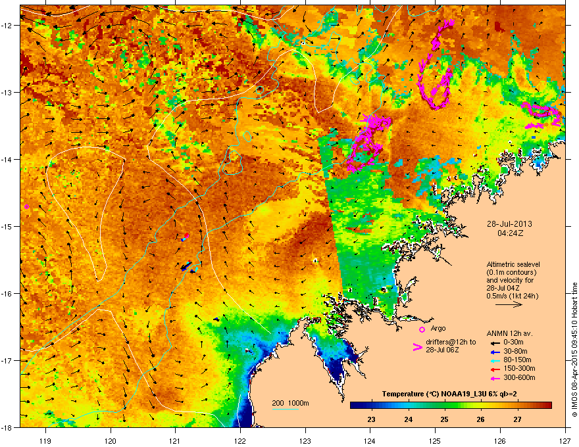Image resolution: width=579 pixels, height=447 pixels.
Task: Click the 'Argo' legend label
Action: 438,328
